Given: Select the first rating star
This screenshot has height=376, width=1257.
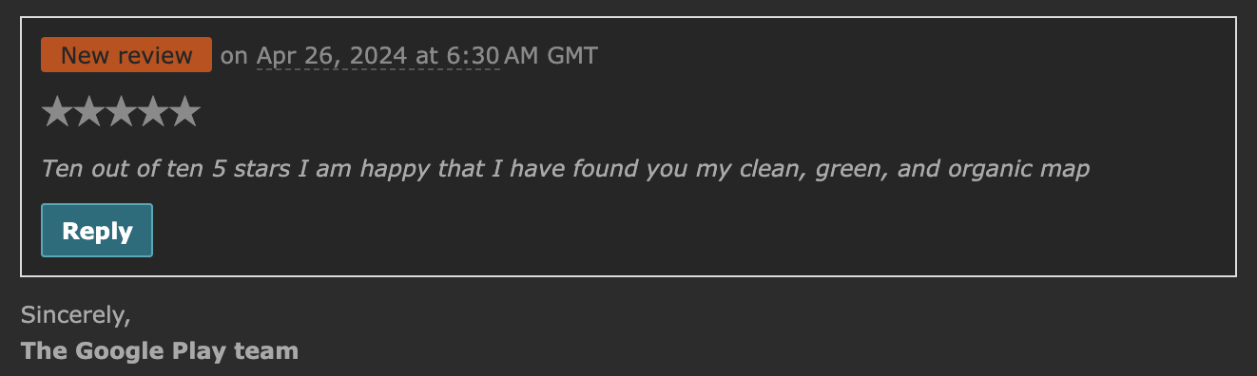Looking at the screenshot, I should pyautogui.click(x=57, y=112).
